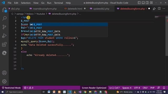This screenshot has width=168, height=94.
Task: Click Youtube folder in breadcrumb
Action: (41, 14)
